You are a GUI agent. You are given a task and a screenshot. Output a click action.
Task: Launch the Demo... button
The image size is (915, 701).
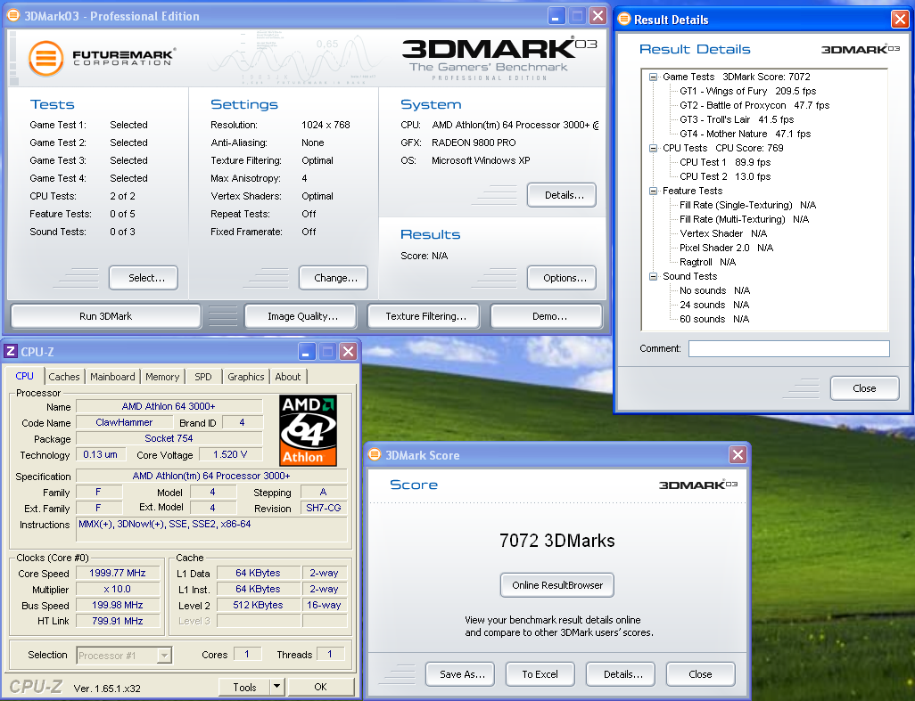click(x=547, y=316)
